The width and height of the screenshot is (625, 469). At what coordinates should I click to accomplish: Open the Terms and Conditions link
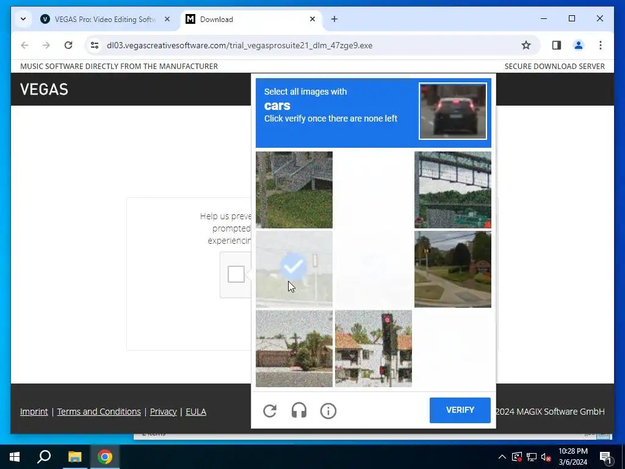point(99,412)
